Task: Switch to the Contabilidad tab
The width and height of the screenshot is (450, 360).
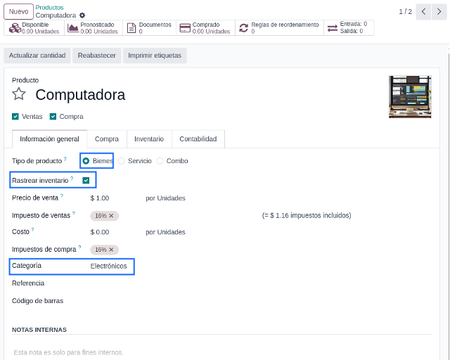Action: 198,139
